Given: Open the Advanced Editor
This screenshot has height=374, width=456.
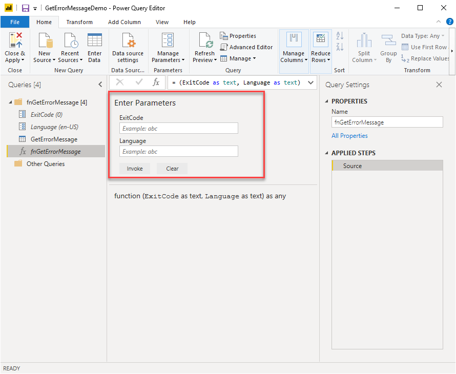Looking at the screenshot, I should [246, 47].
